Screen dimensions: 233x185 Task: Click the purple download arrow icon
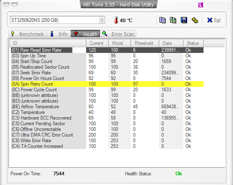click(201, 5)
